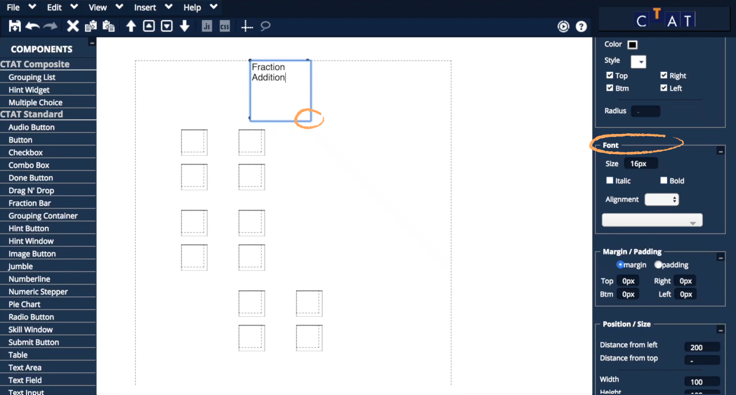Image resolution: width=736 pixels, height=395 pixels.
Task: Enable Italic font styling
Action: coord(609,180)
